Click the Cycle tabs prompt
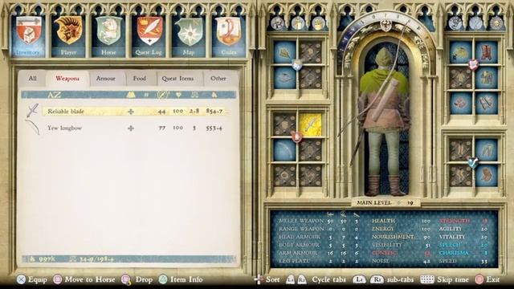Screen dimensions: 514x289 click(316, 279)
